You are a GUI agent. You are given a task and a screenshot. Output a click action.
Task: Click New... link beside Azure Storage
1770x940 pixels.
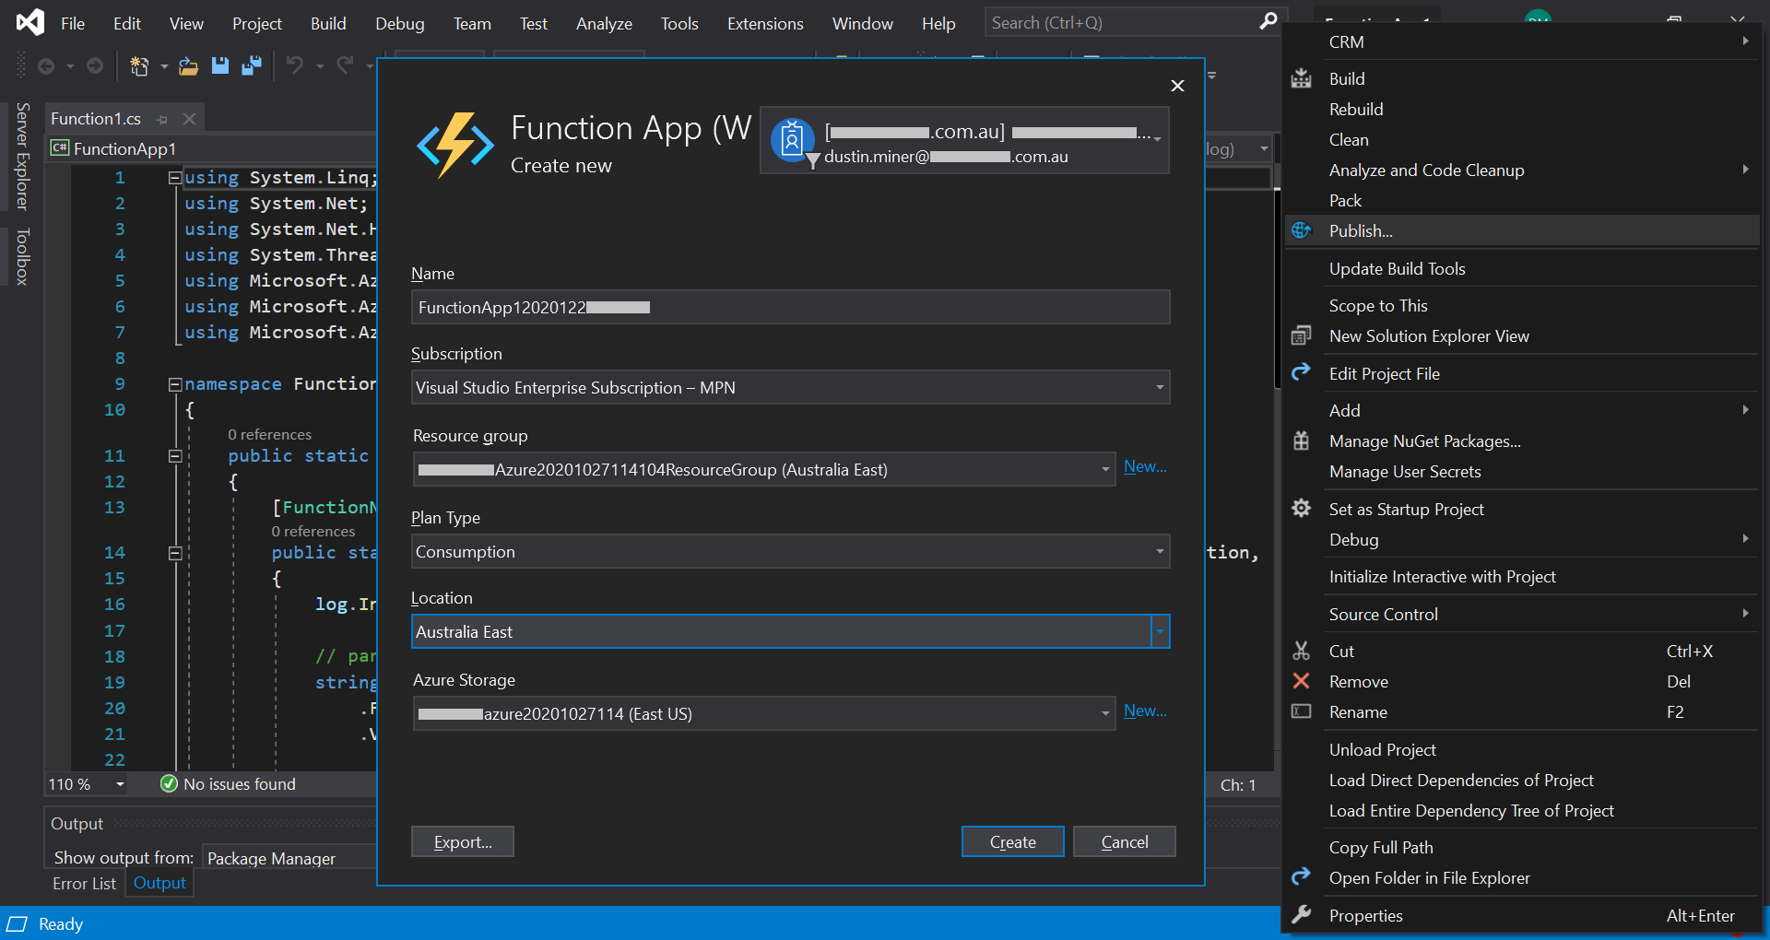coord(1145,711)
